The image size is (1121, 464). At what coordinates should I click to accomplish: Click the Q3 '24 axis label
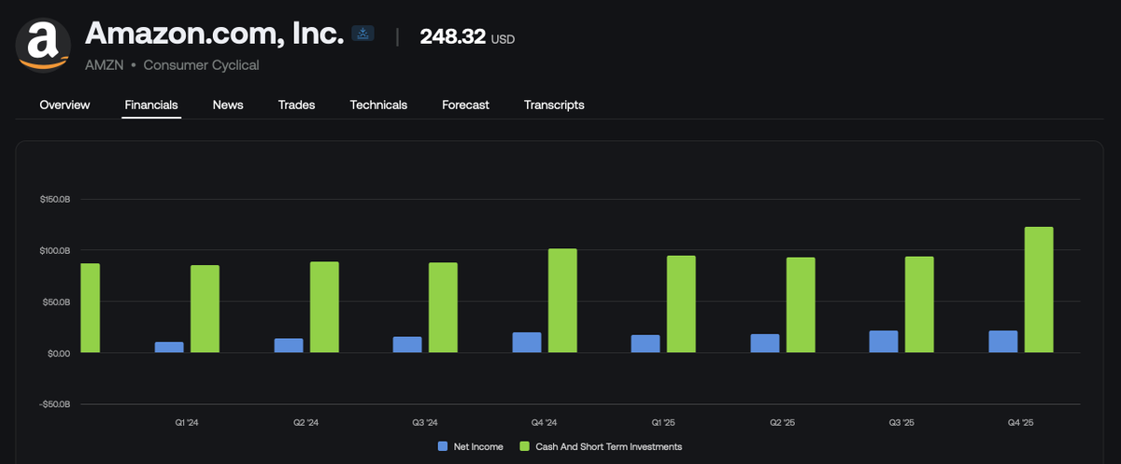coord(425,423)
